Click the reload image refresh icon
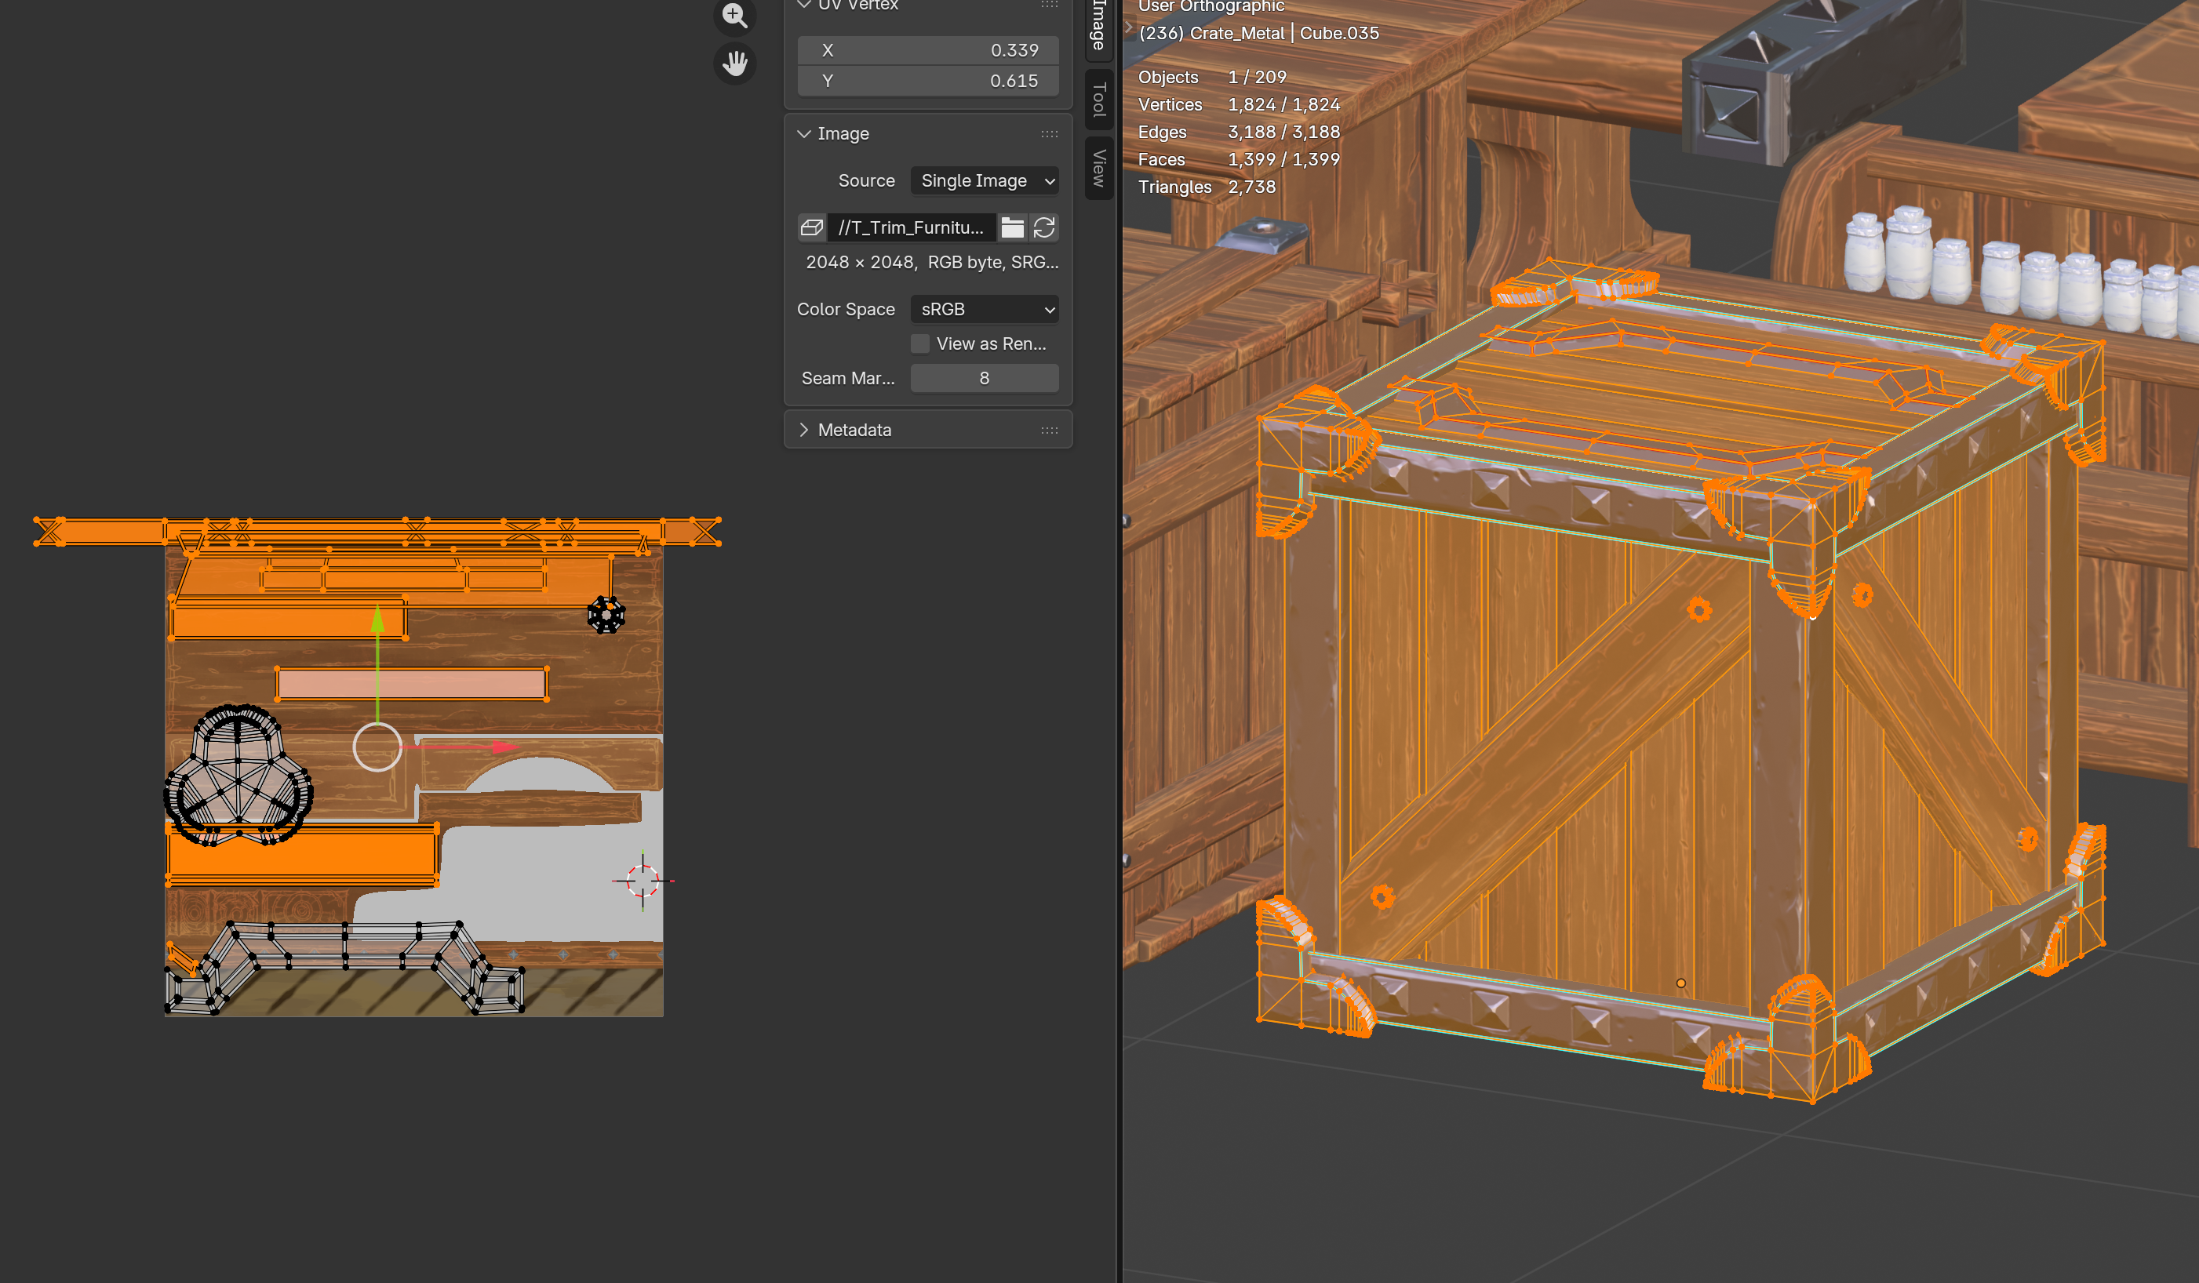The width and height of the screenshot is (2199, 1283). [1044, 227]
